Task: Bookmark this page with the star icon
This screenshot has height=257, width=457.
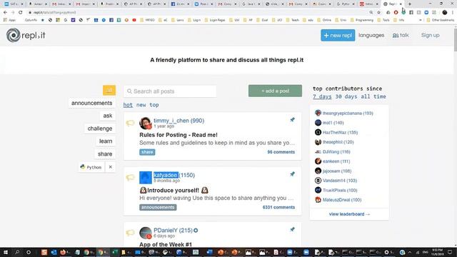Action: pyautogui.click(x=378, y=12)
